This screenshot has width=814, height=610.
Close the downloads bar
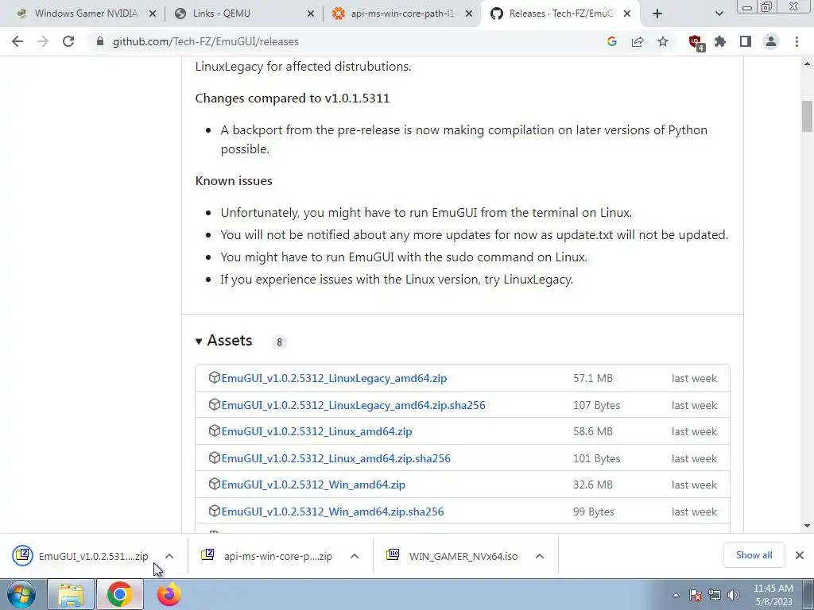(800, 555)
